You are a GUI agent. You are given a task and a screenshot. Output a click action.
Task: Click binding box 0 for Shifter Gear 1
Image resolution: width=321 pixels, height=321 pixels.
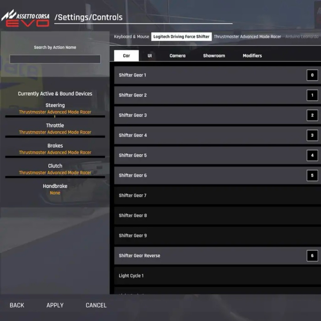pyautogui.click(x=312, y=75)
